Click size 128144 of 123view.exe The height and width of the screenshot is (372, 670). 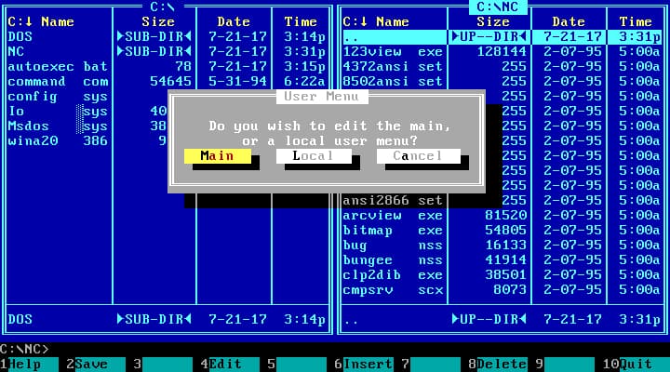[x=502, y=52]
